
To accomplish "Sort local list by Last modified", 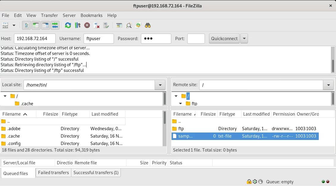I will [108, 114].
